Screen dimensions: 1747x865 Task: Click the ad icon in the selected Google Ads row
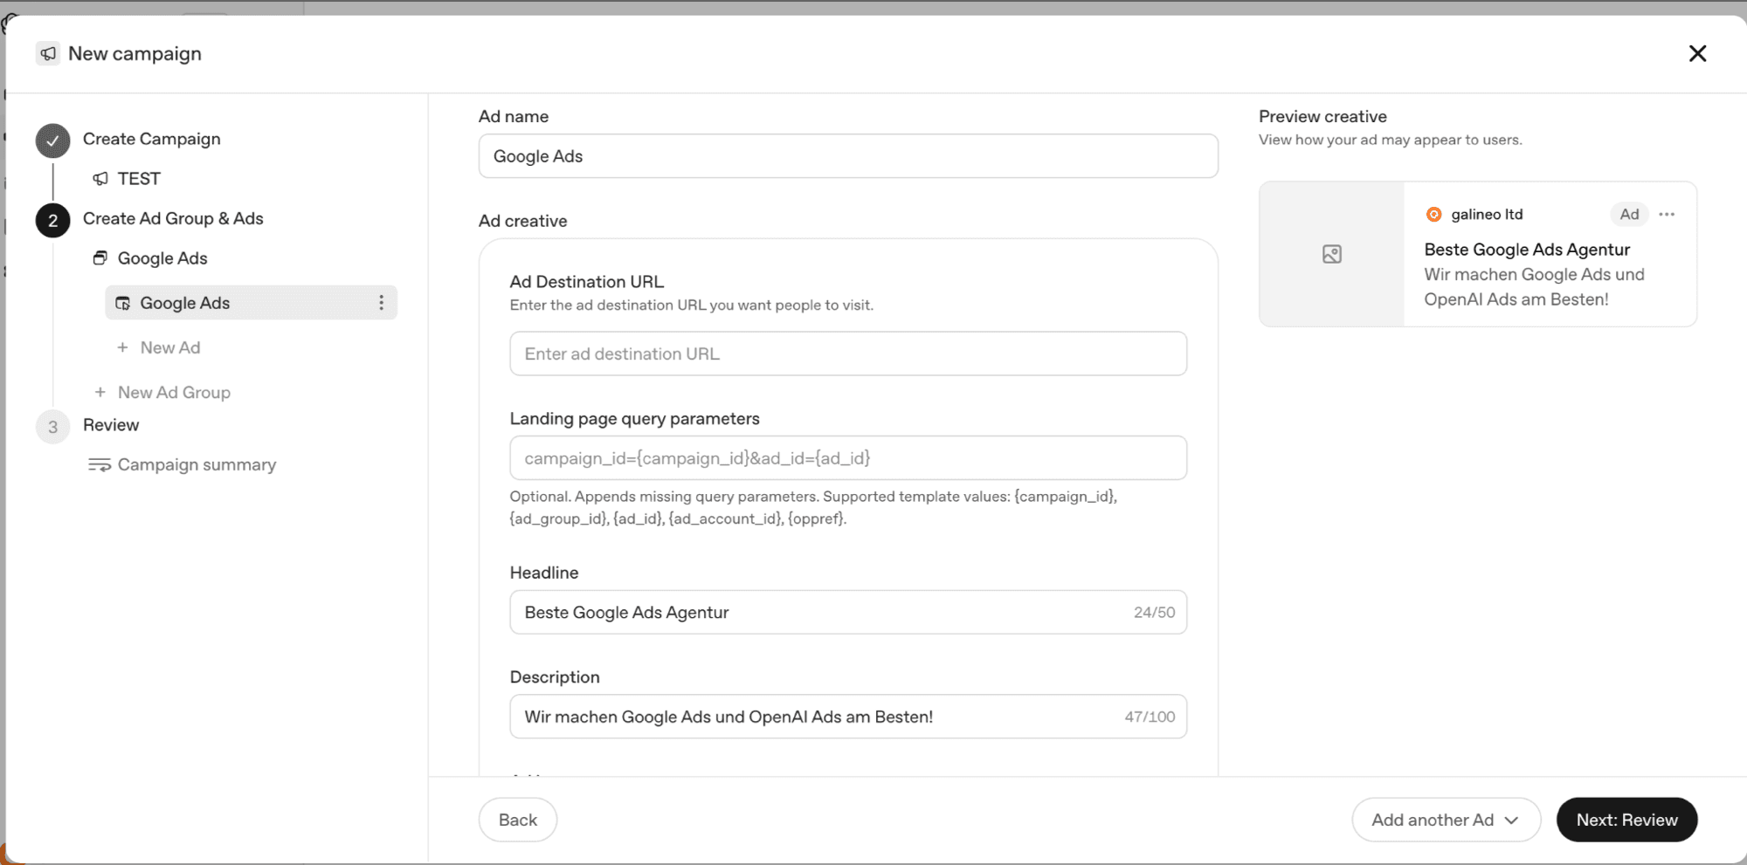[123, 303]
